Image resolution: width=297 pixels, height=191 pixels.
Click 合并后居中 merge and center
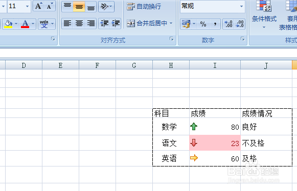coord(147,23)
